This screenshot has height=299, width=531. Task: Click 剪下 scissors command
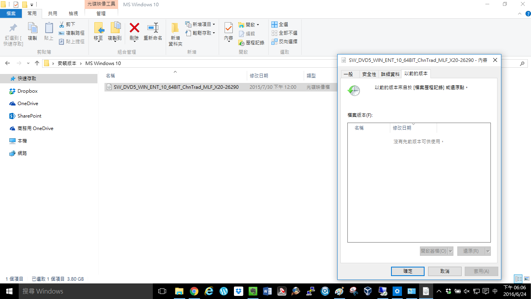tap(67, 25)
